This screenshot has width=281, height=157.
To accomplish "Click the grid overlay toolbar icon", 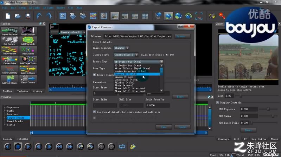I will click(x=104, y=16).
